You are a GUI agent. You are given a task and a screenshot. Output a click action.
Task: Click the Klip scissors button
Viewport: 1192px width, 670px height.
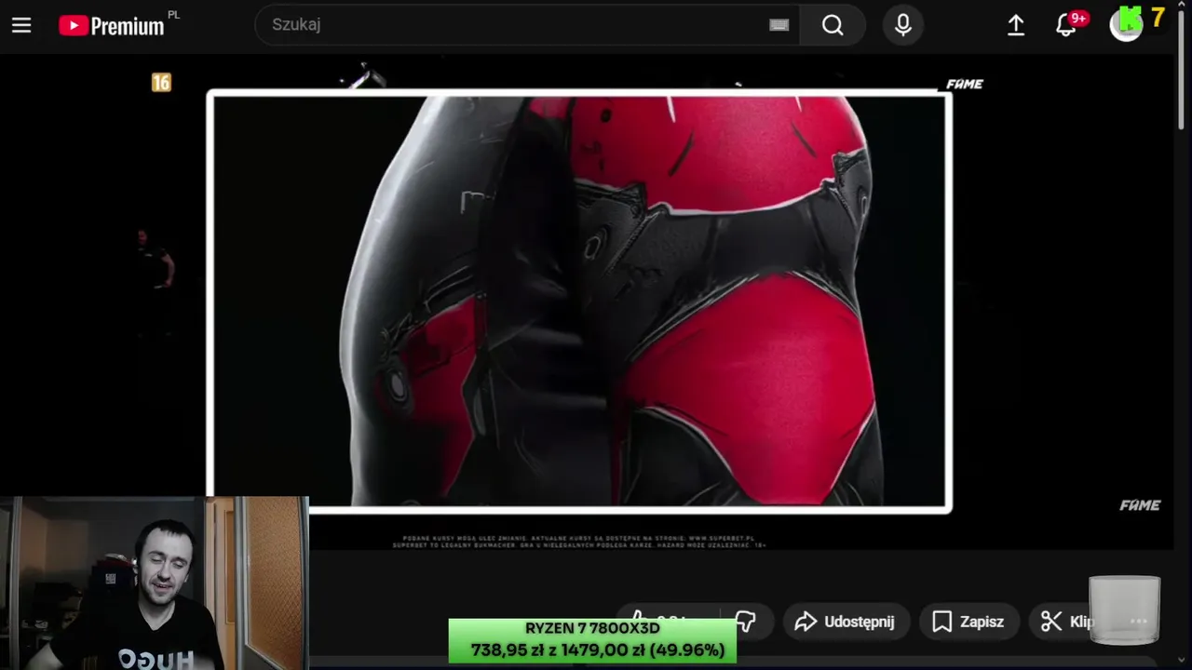coord(1067,622)
